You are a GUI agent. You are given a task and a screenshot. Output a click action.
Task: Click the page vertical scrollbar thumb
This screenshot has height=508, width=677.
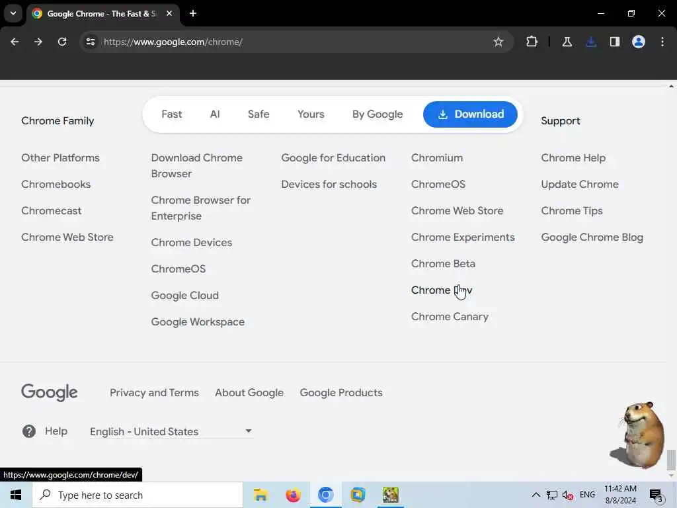pyautogui.click(x=670, y=460)
